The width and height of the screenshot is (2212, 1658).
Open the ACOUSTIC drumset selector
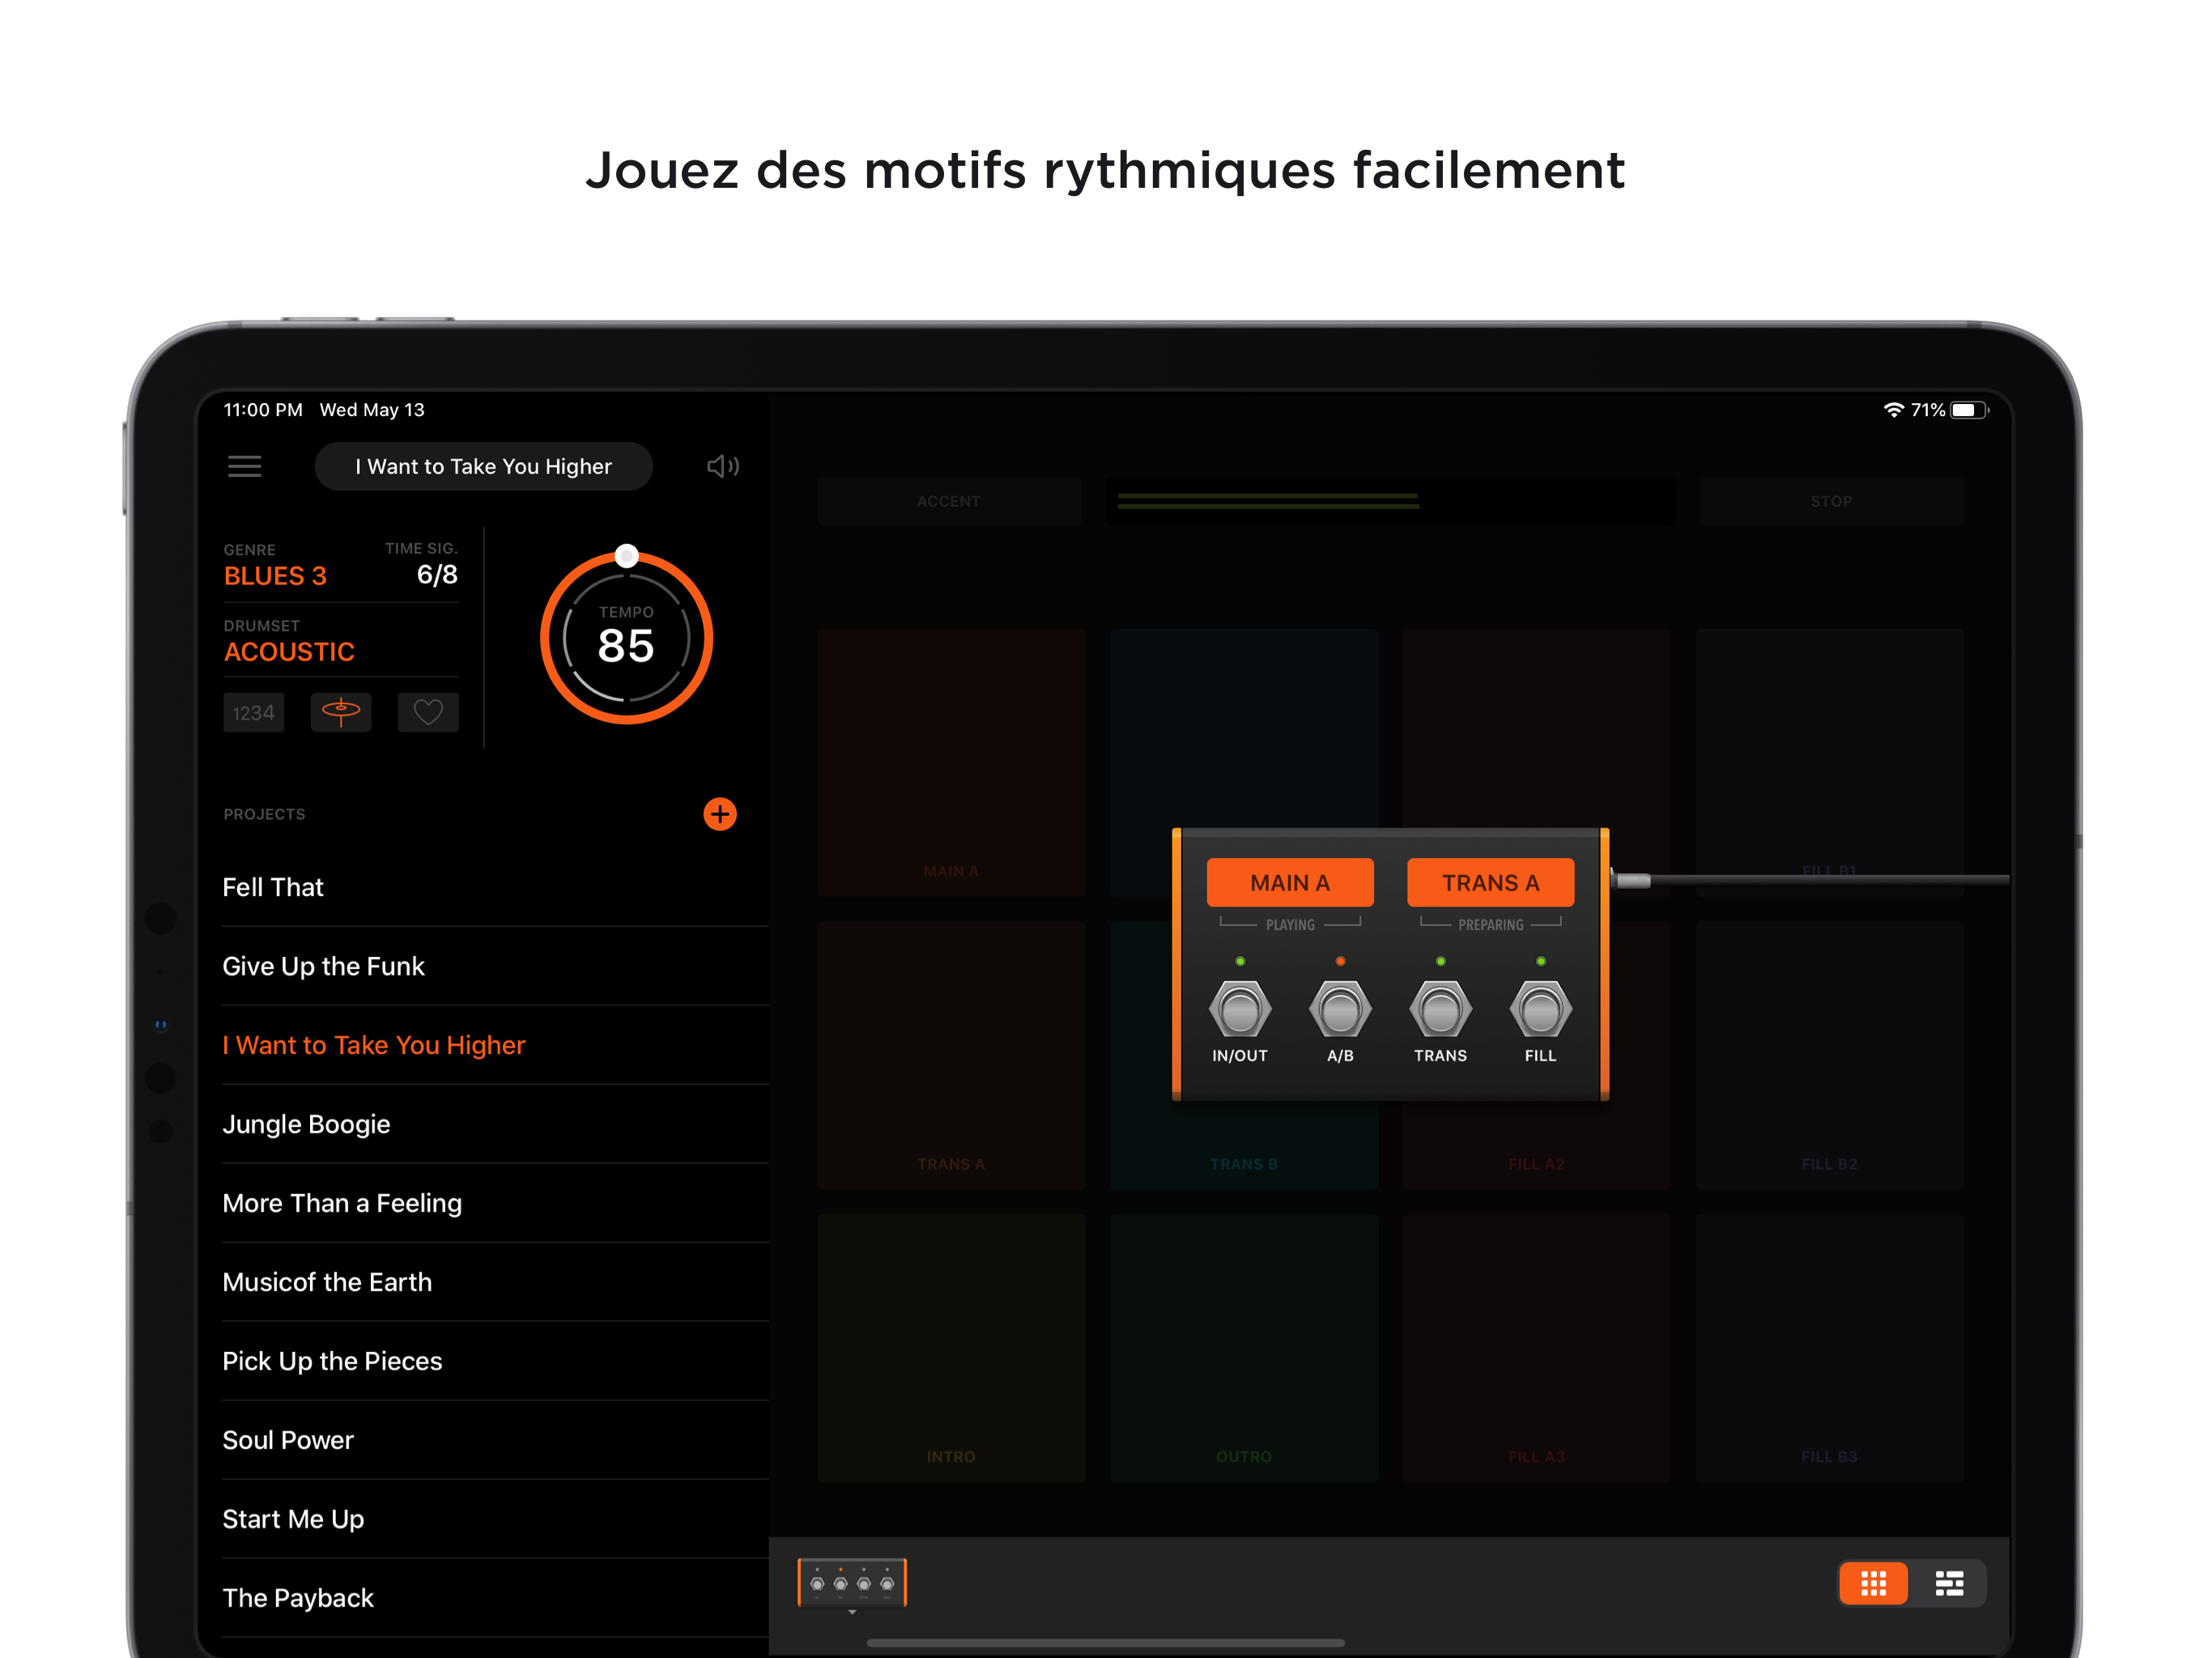pyautogui.click(x=289, y=652)
